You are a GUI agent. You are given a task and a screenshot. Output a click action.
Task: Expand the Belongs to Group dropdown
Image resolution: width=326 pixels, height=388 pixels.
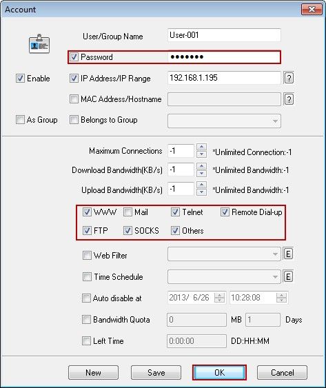(224, 121)
